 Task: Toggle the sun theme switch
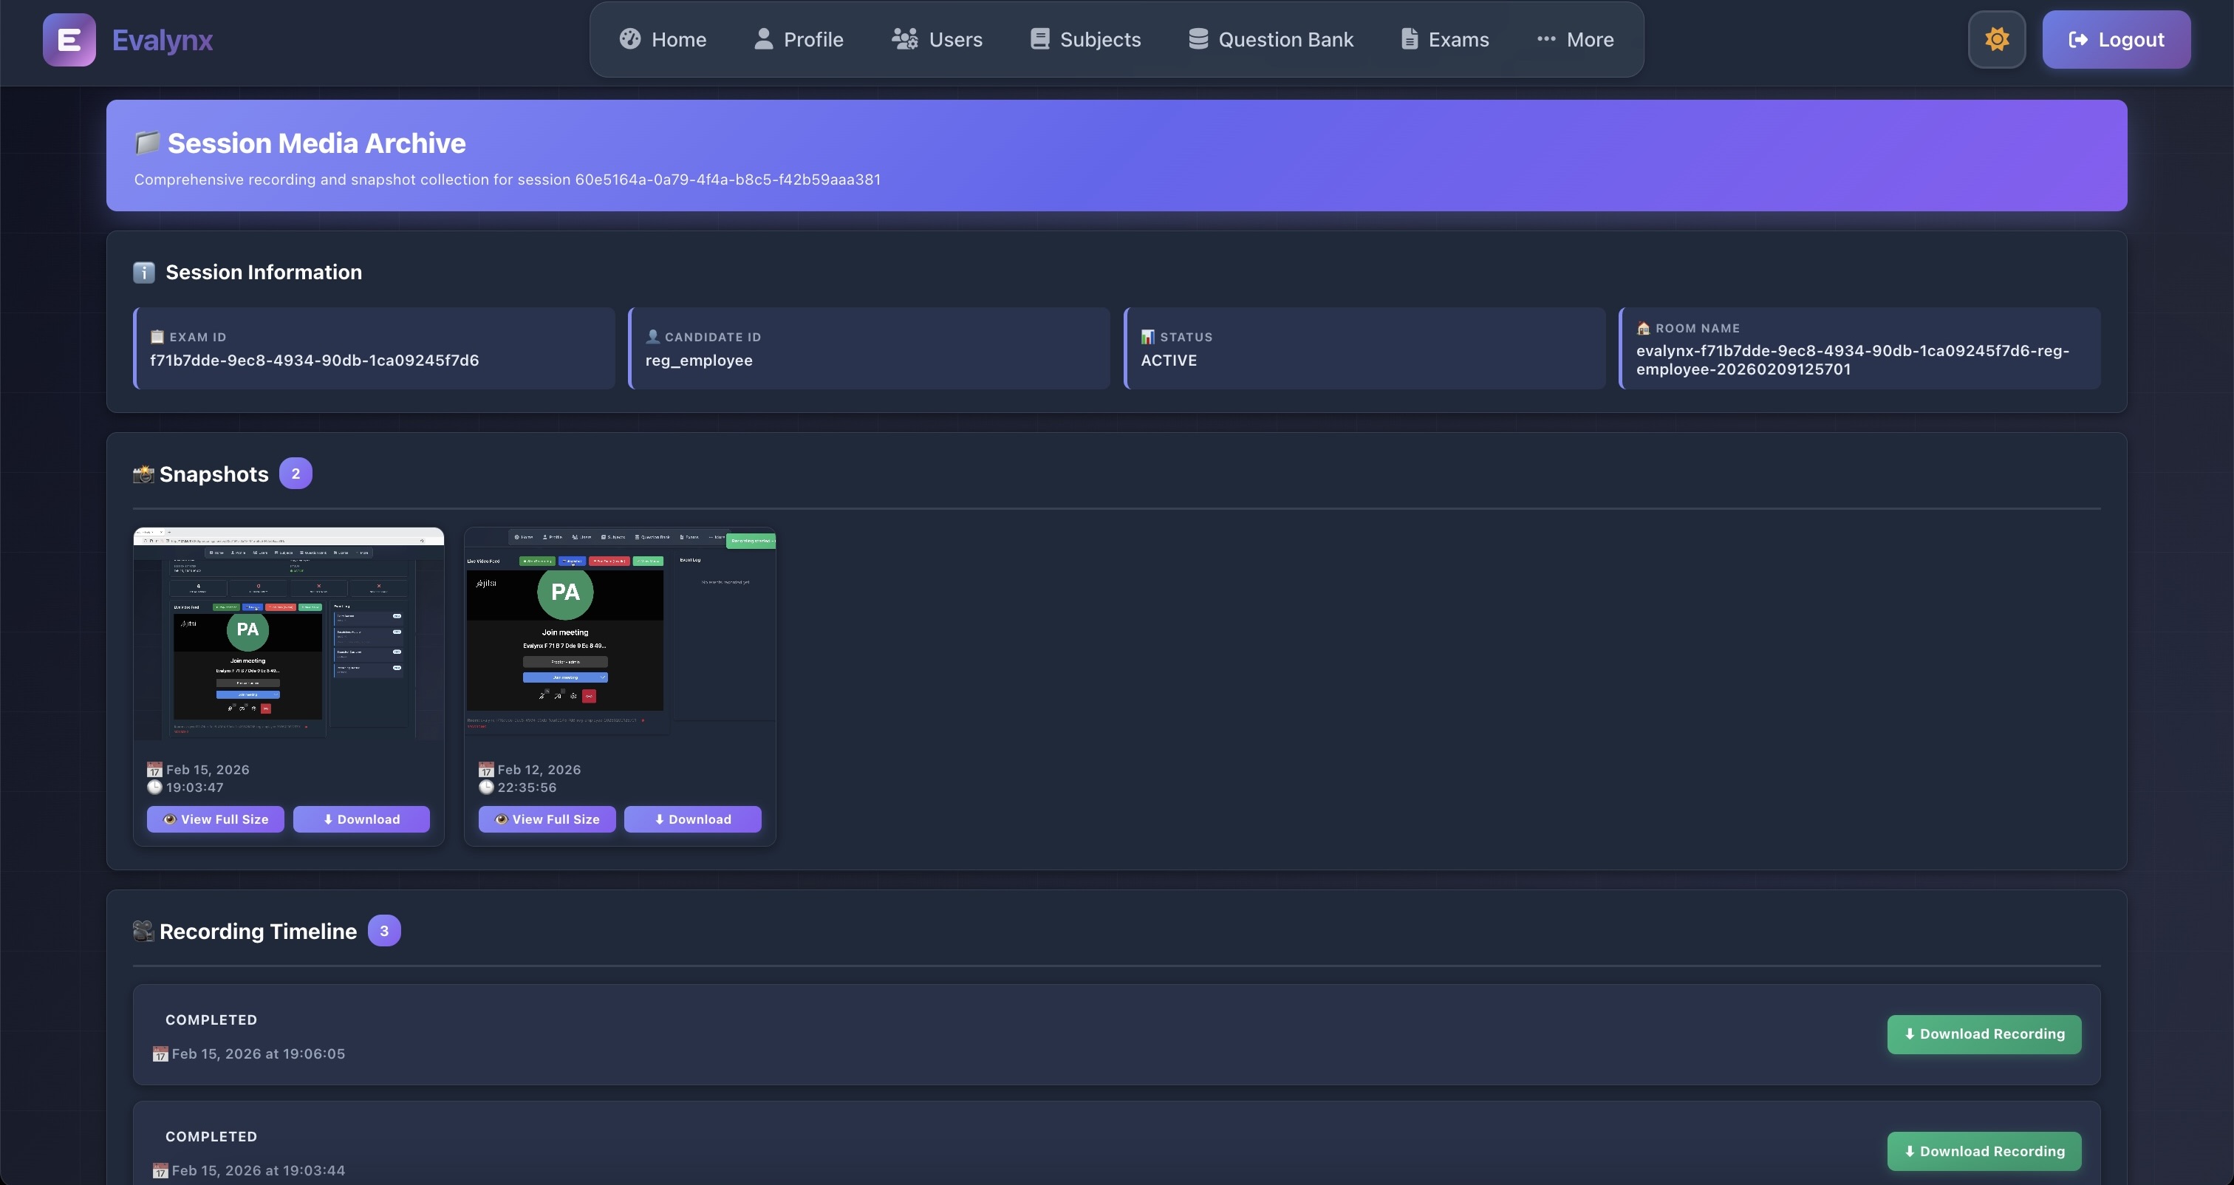point(1996,40)
